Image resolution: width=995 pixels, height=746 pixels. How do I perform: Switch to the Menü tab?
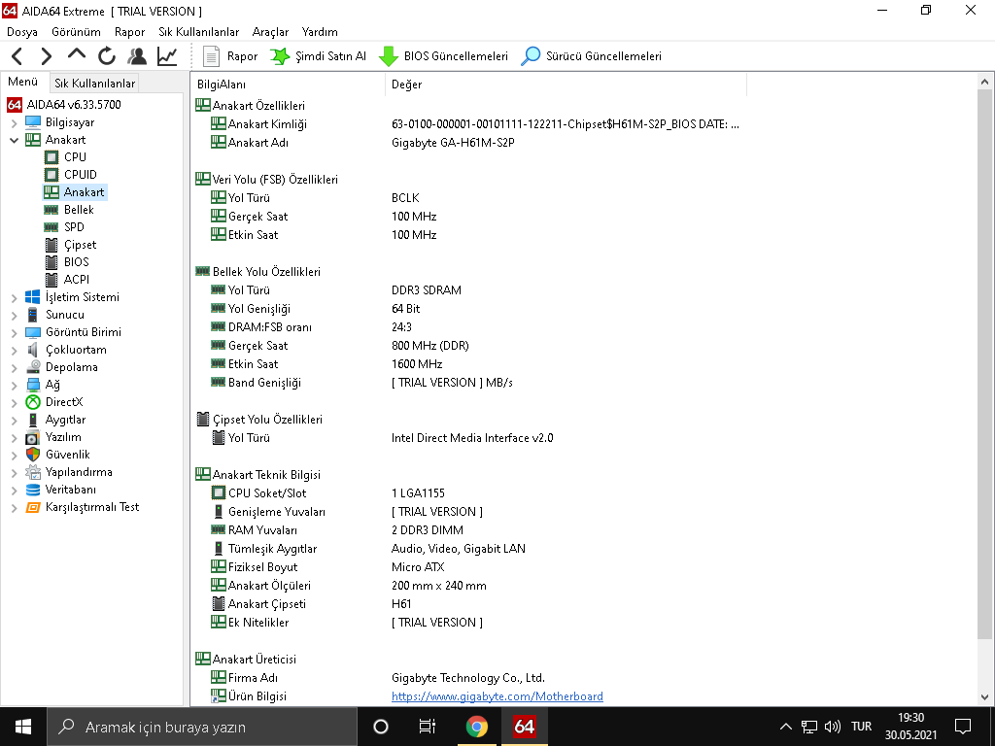click(x=23, y=82)
